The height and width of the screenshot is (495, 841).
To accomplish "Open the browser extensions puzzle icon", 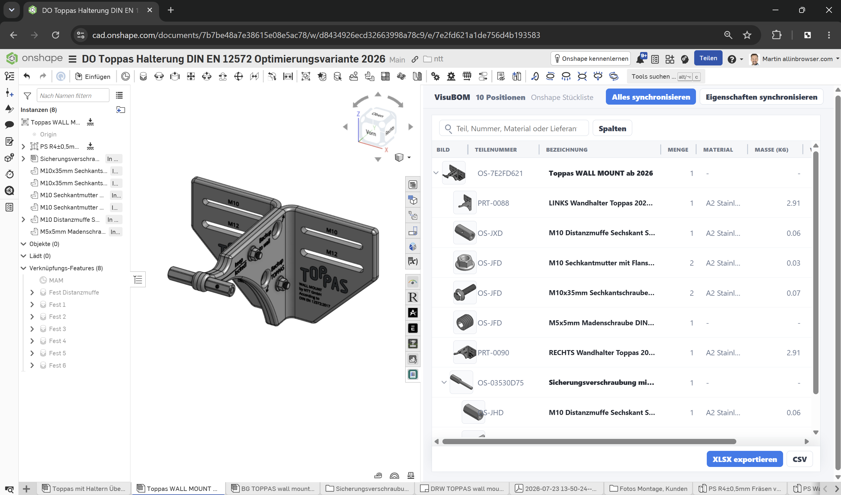I will pos(777,35).
